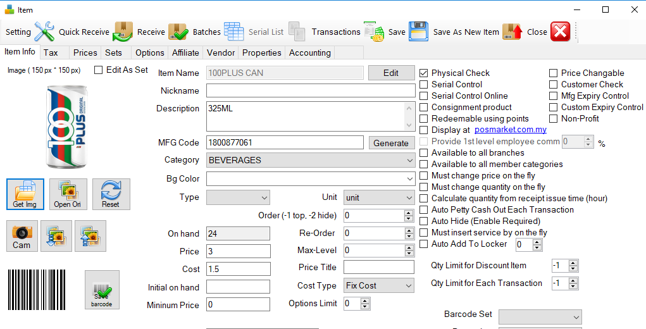Click the 100PLUS can product image

(x=66, y=127)
